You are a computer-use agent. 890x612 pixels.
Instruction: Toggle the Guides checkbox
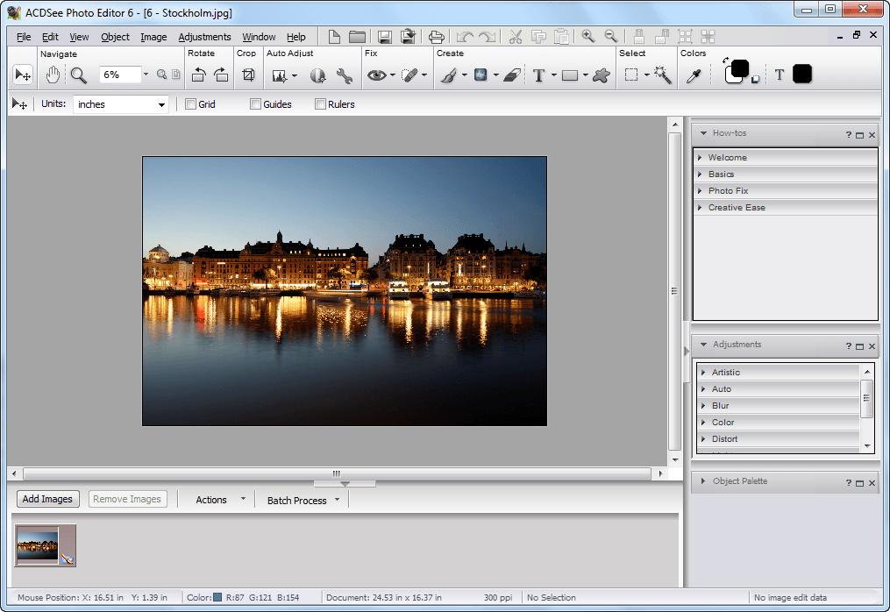(x=255, y=104)
